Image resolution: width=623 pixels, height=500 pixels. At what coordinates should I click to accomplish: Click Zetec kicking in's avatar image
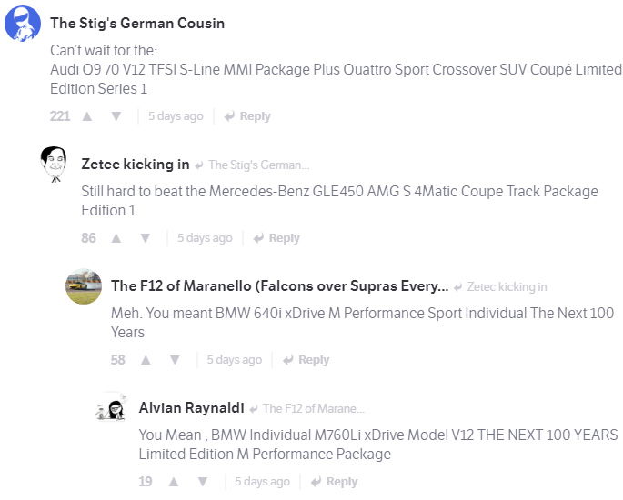point(54,165)
